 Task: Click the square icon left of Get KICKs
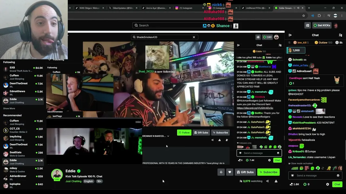(x=308, y=25)
